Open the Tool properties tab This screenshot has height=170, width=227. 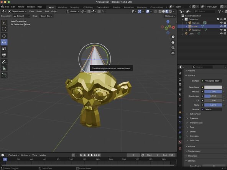click(180, 73)
